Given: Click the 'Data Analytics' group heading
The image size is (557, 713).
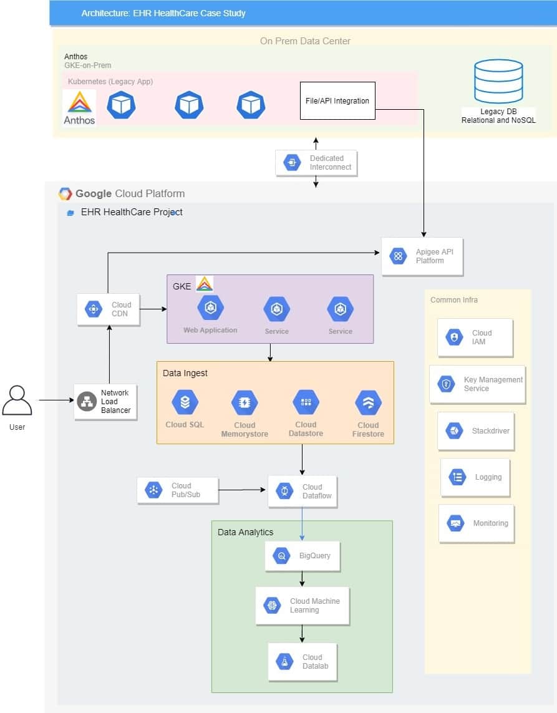Looking at the screenshot, I should click(246, 532).
